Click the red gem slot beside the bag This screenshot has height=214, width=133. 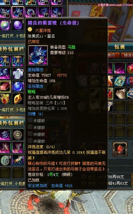(120, 149)
